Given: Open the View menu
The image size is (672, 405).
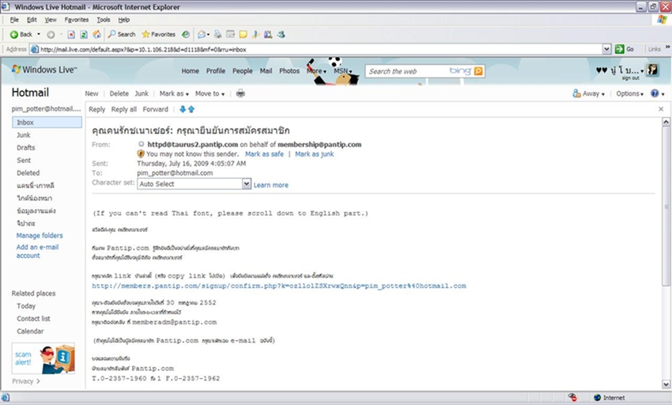Looking at the screenshot, I should tap(51, 20).
